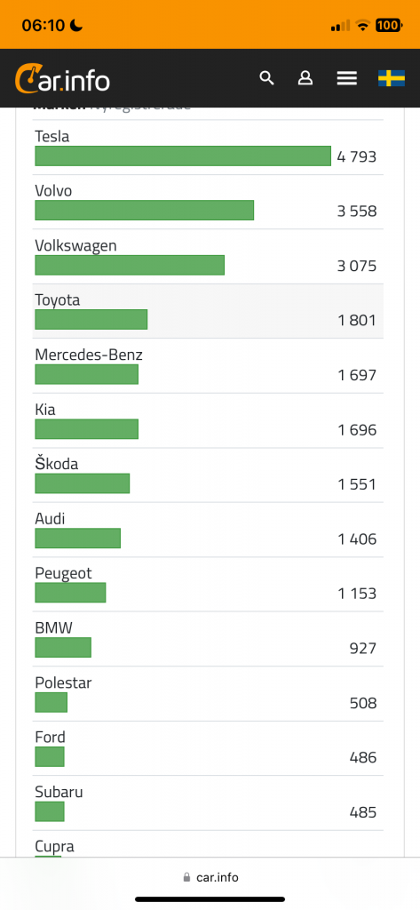Tap the Wi-Fi status icon
The image size is (420, 910).
click(363, 25)
